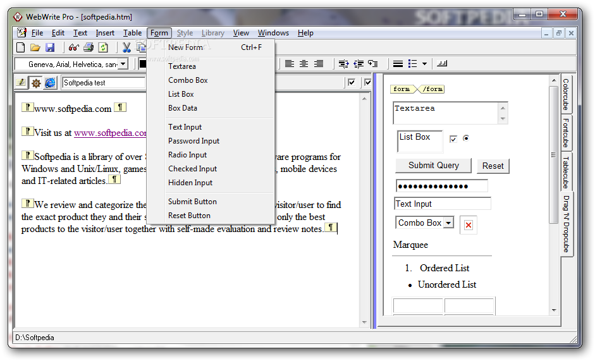Select Password Input menu entry
This screenshot has width=595, height=361.
point(211,141)
